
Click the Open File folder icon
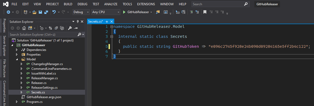35,12
